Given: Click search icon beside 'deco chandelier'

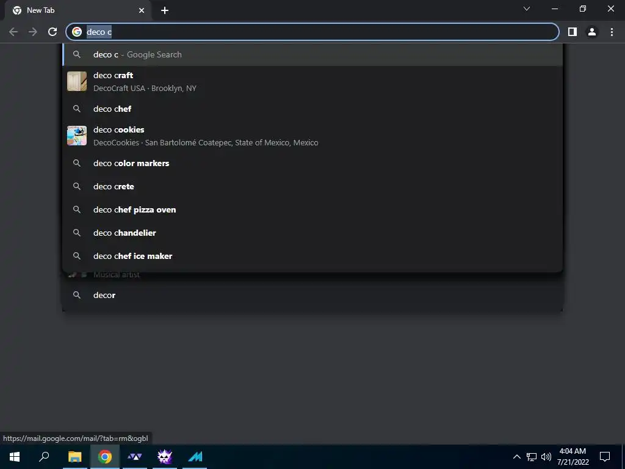Looking at the screenshot, I should [77, 233].
